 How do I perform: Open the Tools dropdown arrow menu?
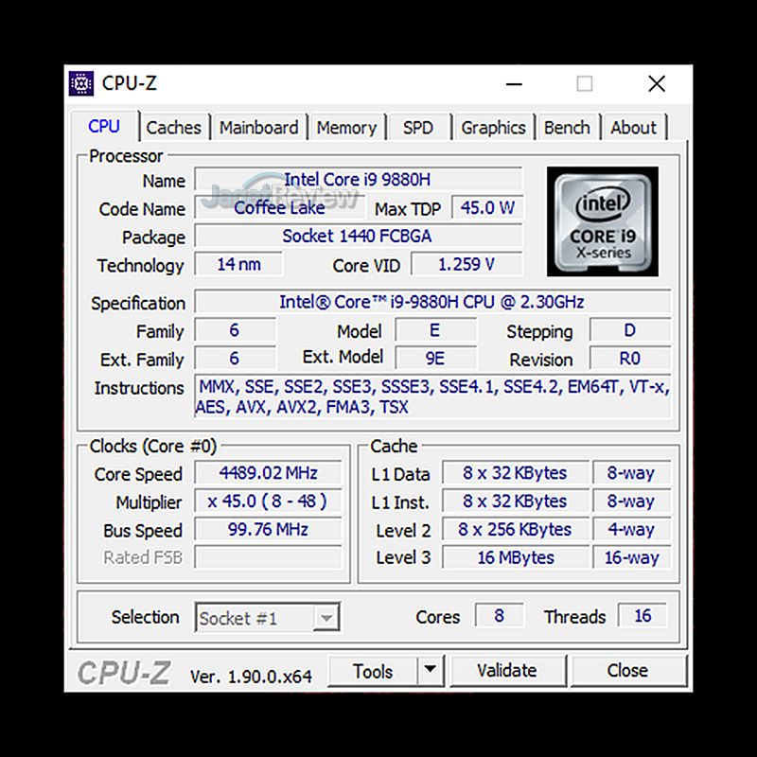pyautogui.click(x=431, y=671)
